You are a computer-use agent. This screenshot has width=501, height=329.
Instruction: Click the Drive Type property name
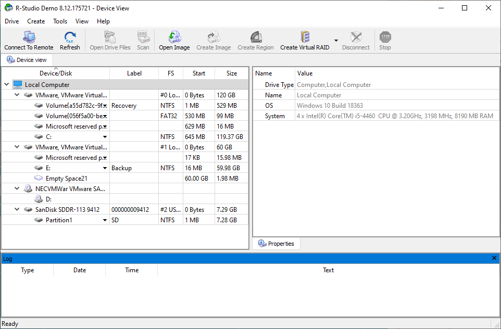point(279,85)
